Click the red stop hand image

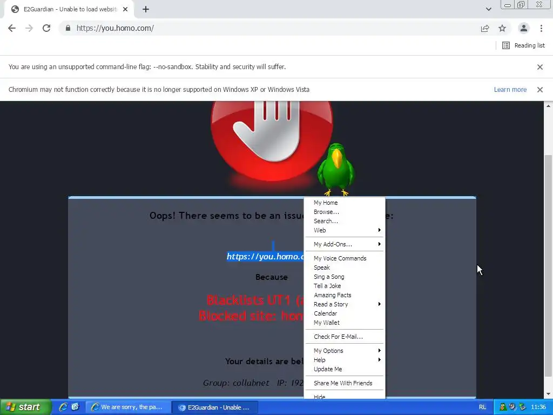coord(272,141)
